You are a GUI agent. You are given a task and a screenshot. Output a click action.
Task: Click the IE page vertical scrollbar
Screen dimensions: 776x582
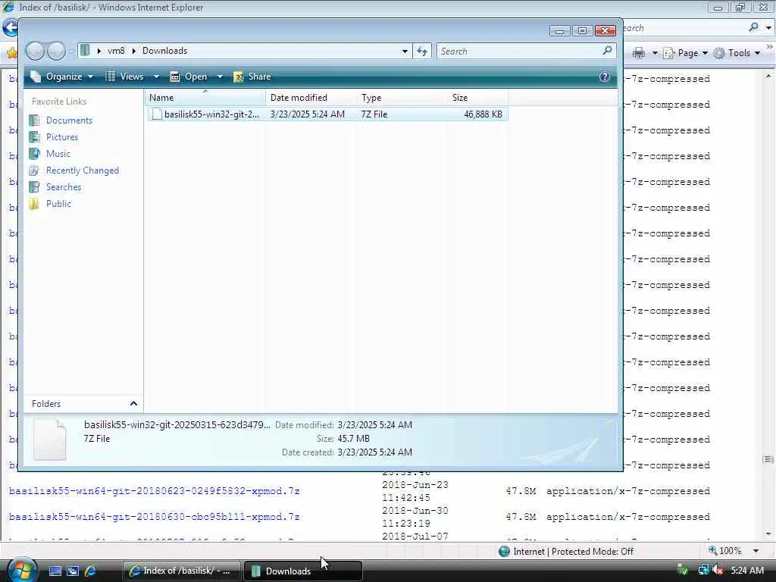(x=768, y=305)
